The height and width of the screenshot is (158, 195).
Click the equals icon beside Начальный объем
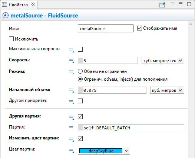pyautogui.click(x=72, y=90)
